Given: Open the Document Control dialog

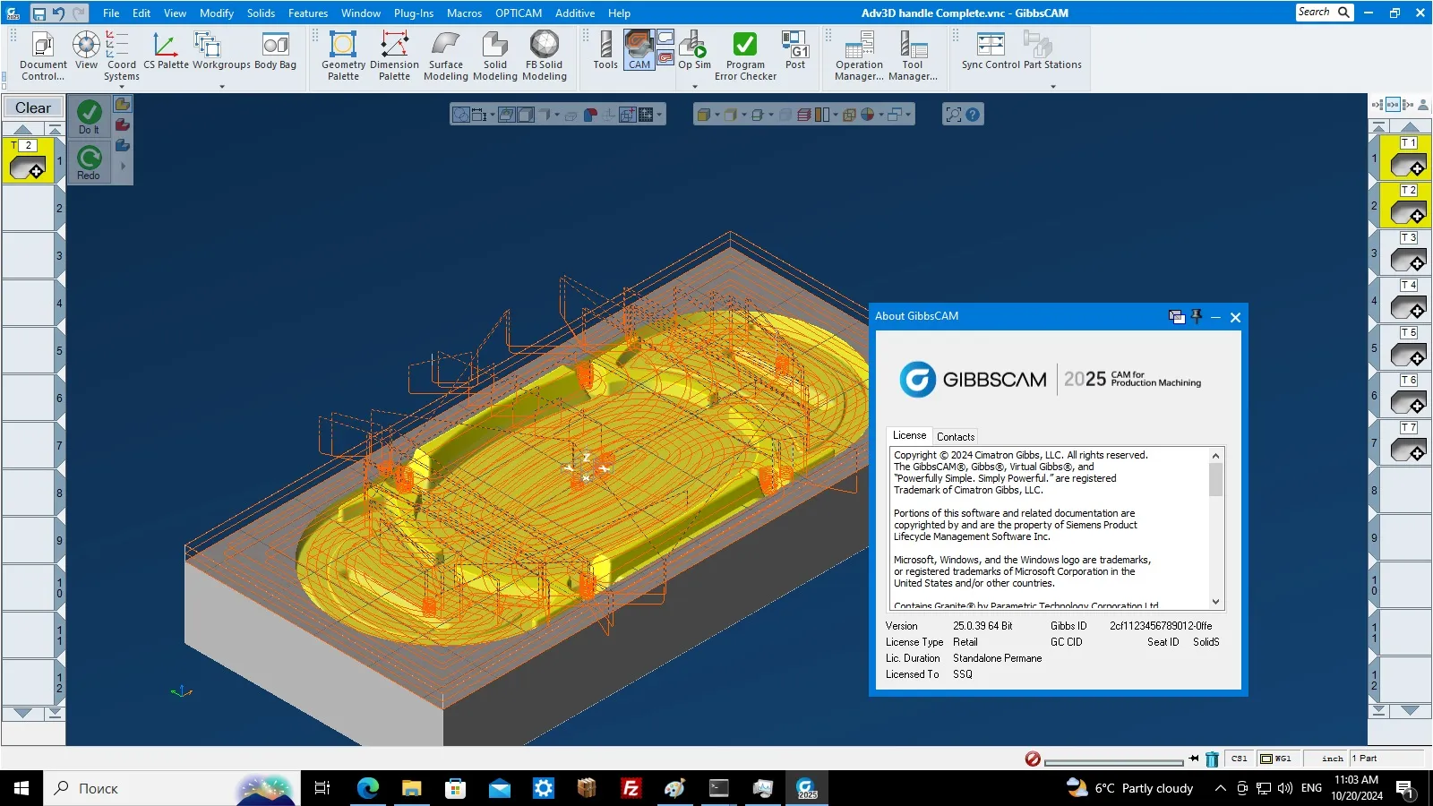Looking at the screenshot, I should tap(43, 56).
